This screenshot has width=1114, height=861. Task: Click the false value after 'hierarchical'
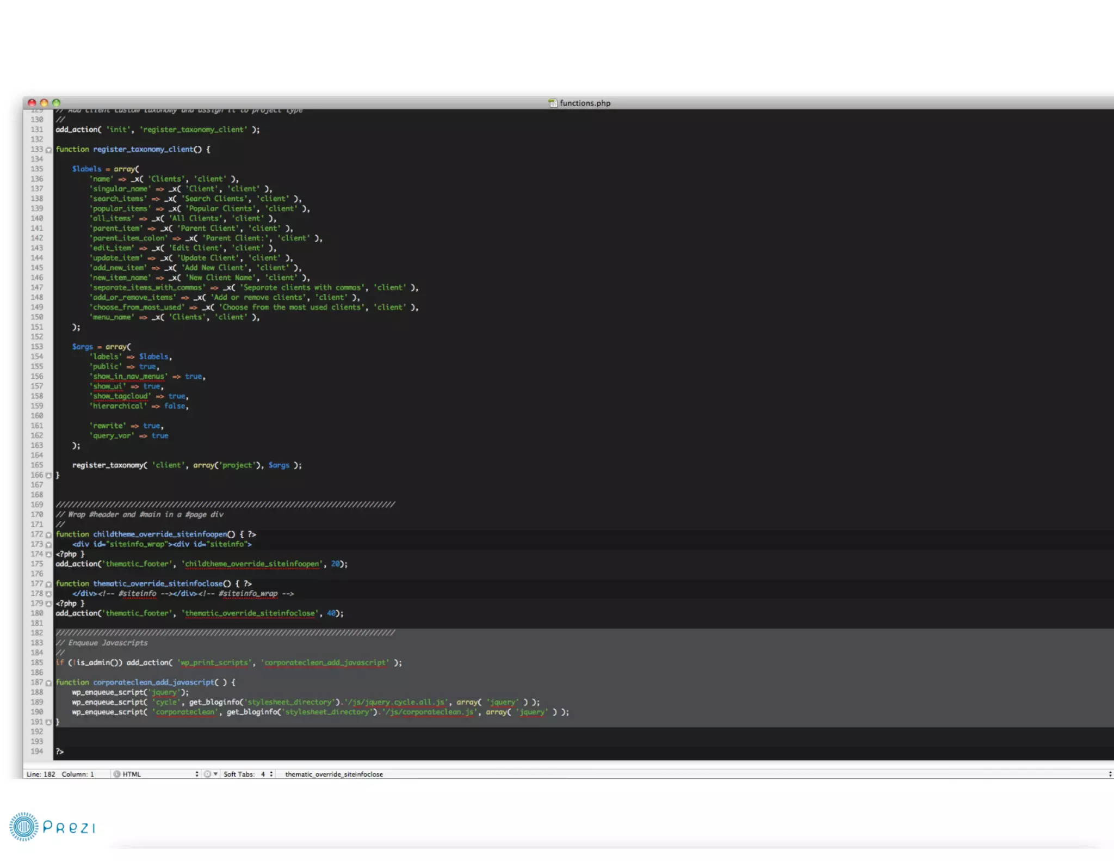pos(175,406)
